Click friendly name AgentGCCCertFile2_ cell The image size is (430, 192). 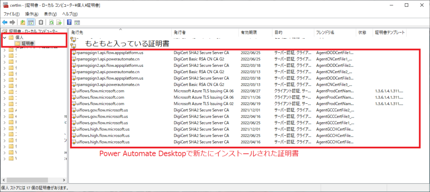[335, 110]
